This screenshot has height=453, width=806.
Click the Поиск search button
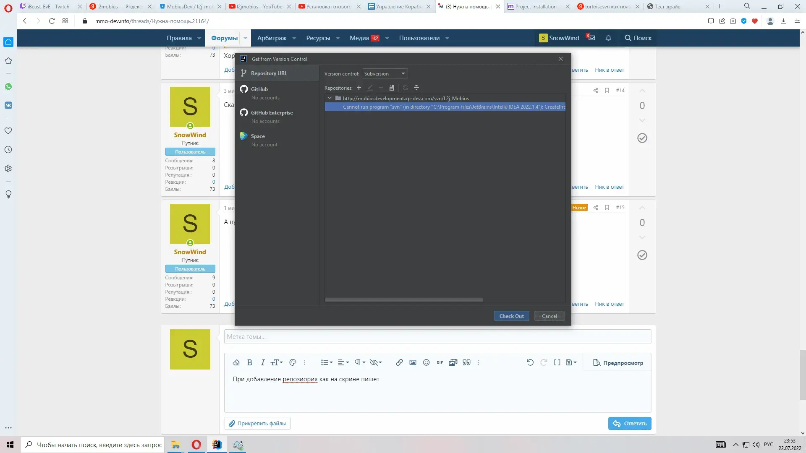click(x=638, y=38)
